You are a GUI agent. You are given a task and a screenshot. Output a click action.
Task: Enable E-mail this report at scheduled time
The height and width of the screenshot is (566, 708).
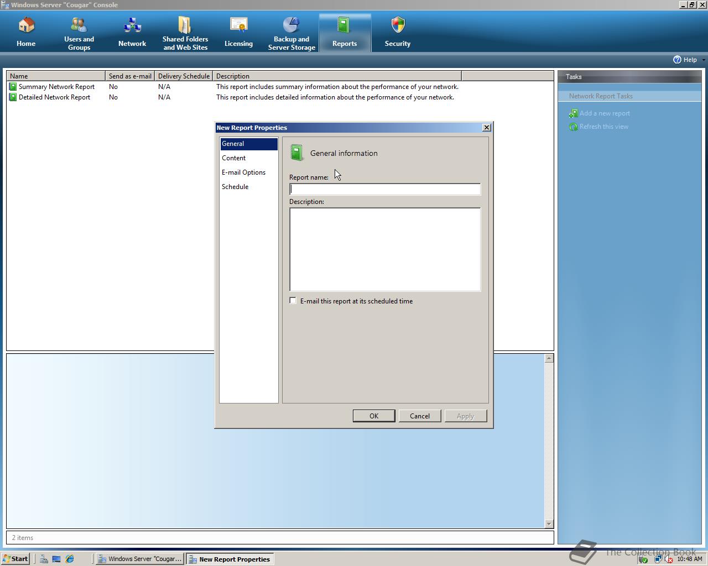293,301
